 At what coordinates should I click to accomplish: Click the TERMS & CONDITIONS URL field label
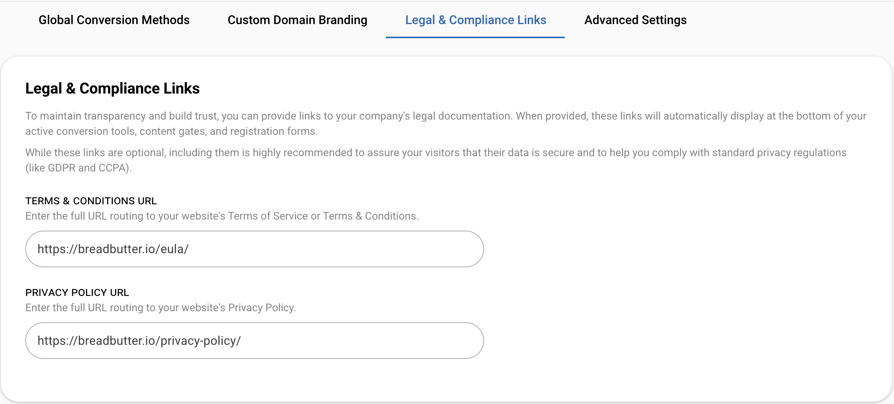coord(91,201)
